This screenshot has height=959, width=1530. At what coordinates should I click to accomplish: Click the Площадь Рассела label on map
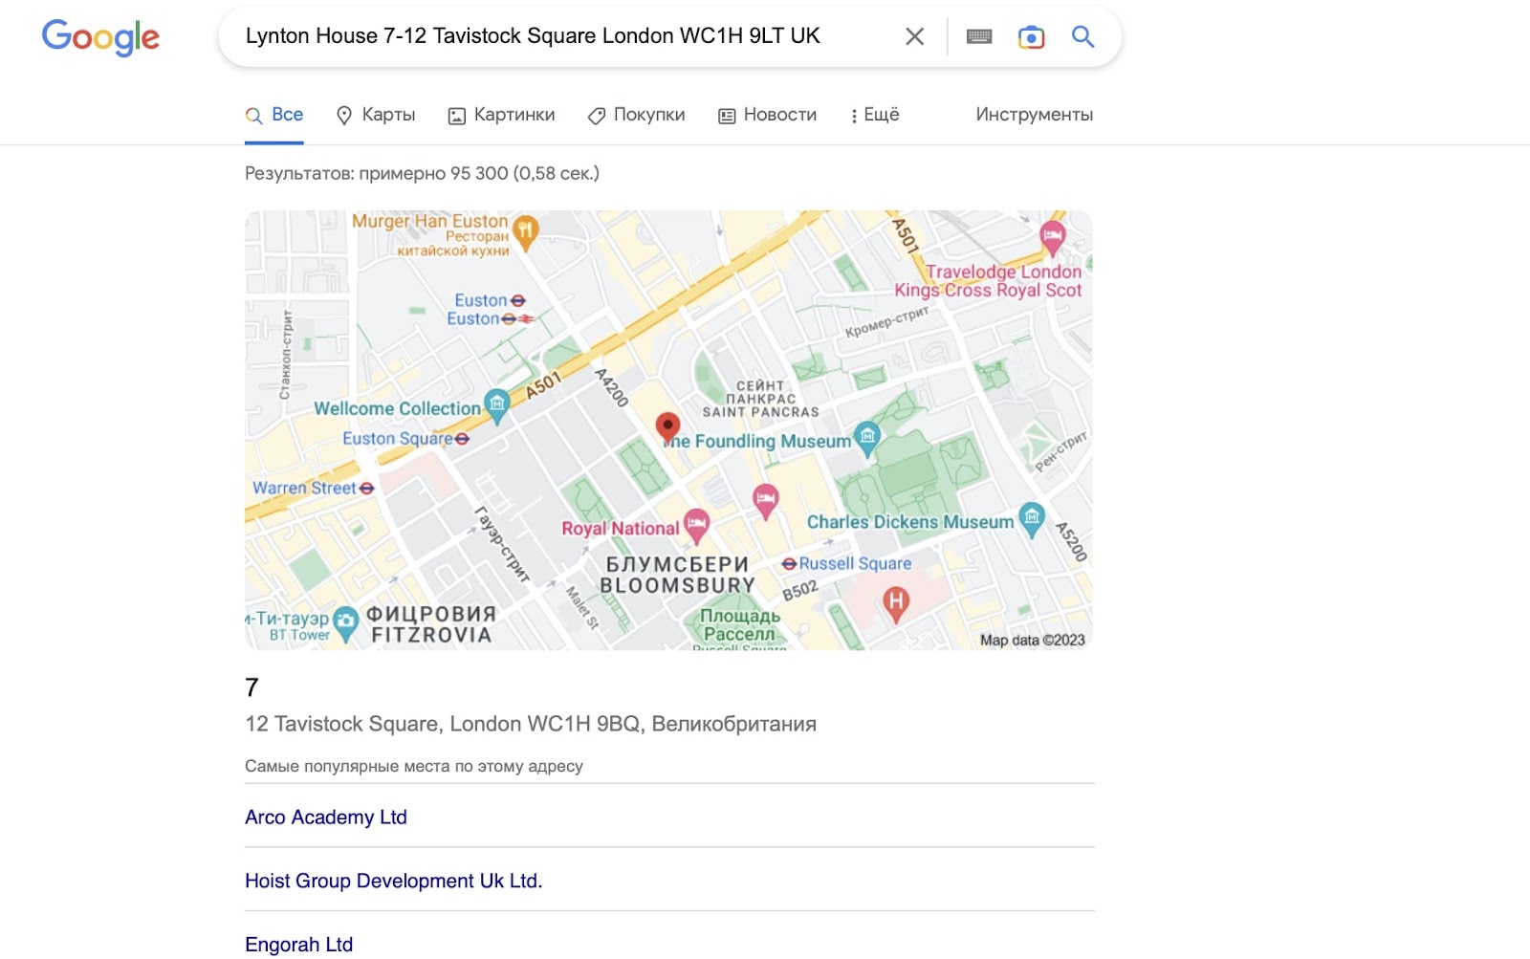point(740,625)
